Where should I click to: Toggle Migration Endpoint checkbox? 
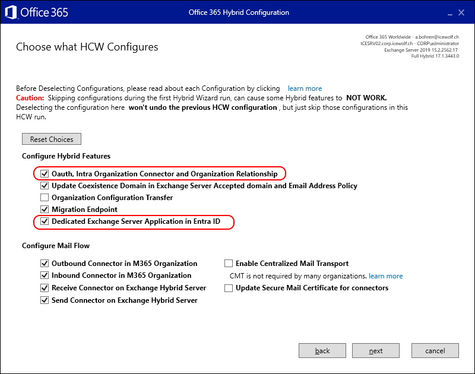(45, 209)
